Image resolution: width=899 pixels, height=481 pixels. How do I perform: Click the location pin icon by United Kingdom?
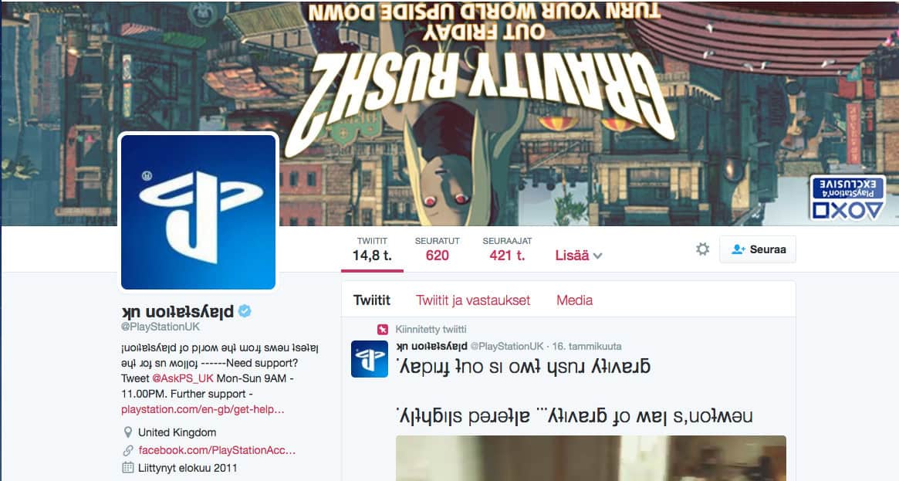[128, 432]
